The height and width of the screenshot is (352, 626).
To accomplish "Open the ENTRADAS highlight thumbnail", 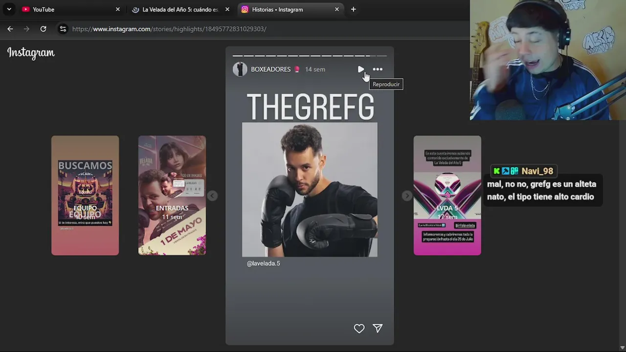I will click(x=172, y=196).
